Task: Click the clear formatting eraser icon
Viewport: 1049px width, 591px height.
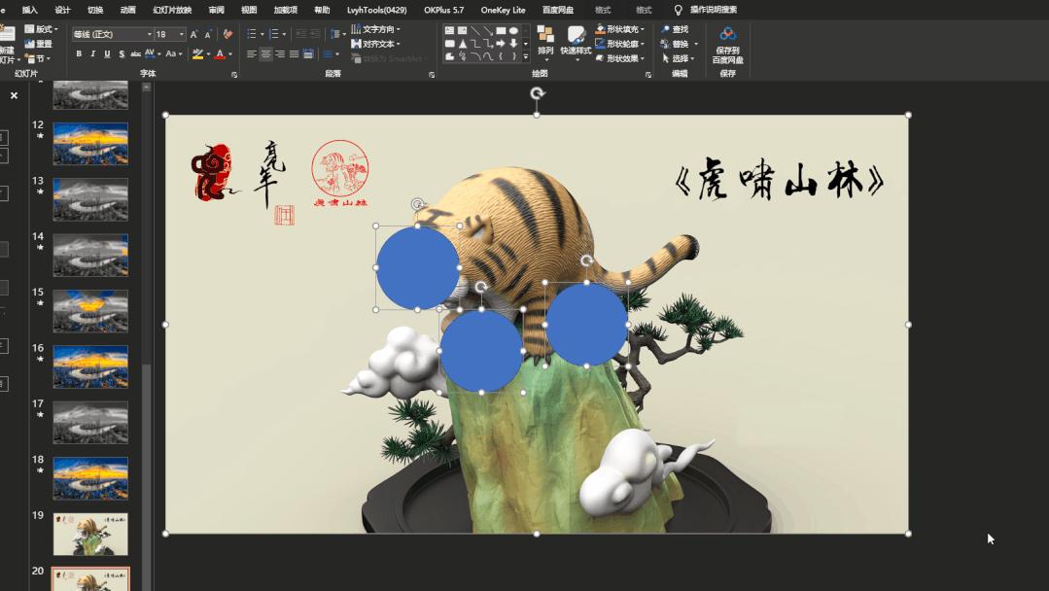Action: [x=227, y=34]
